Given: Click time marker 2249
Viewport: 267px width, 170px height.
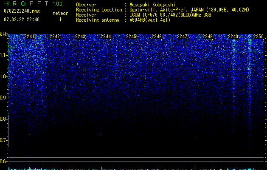Looking at the screenshot, I should pos(233,37).
